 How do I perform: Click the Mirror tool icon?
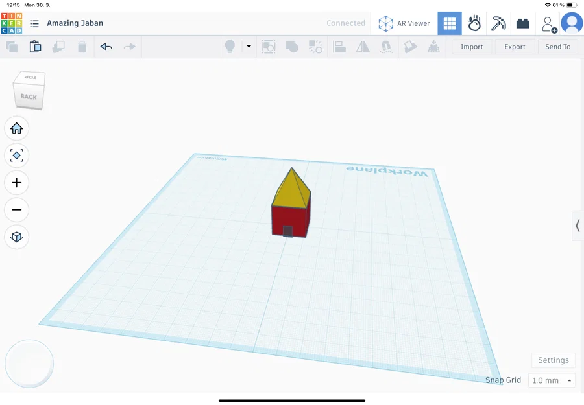click(x=362, y=46)
